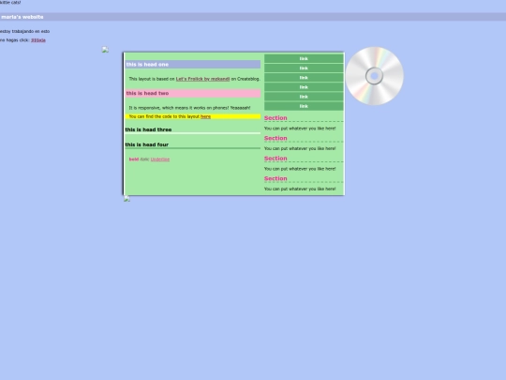Click the pink 'Underline' link
Screen dimensions: 506x380
pyautogui.click(x=160, y=160)
